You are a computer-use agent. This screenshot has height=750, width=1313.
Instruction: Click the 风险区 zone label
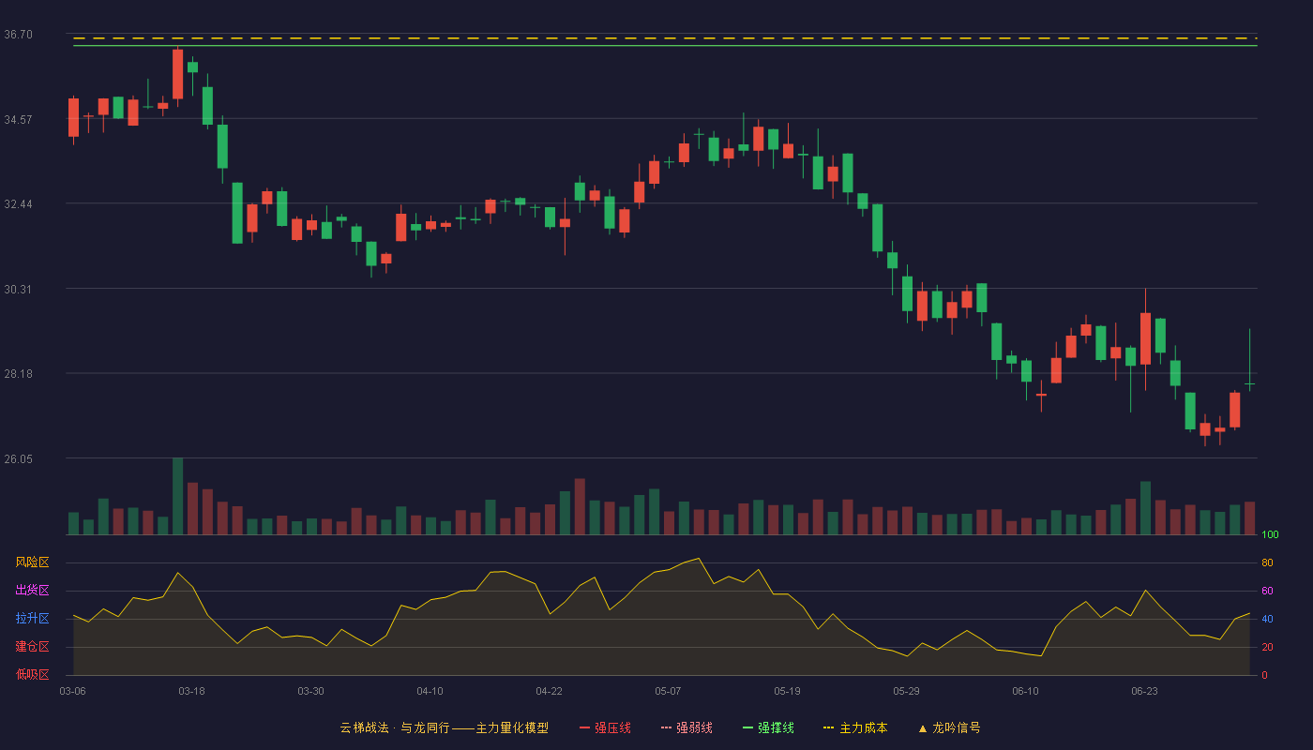tap(32, 562)
